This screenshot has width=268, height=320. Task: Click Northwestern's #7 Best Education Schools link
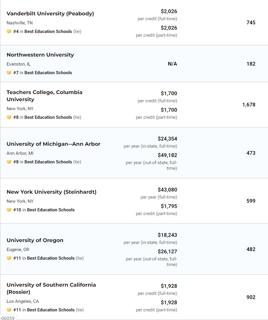click(43, 73)
